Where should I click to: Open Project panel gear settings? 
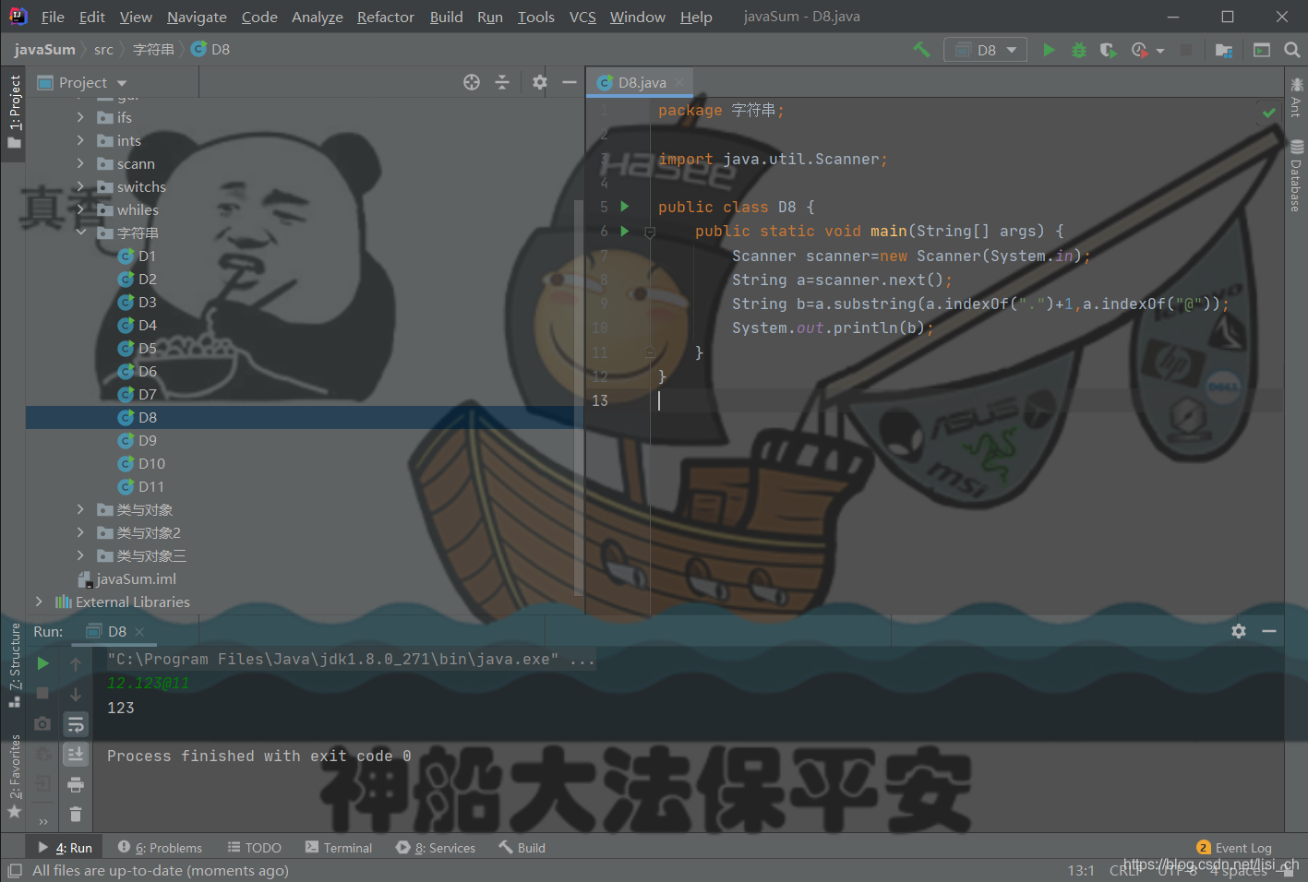click(x=540, y=82)
